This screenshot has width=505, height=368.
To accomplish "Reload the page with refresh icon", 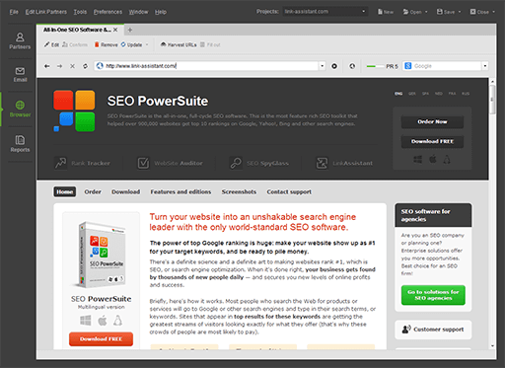I will coord(85,66).
